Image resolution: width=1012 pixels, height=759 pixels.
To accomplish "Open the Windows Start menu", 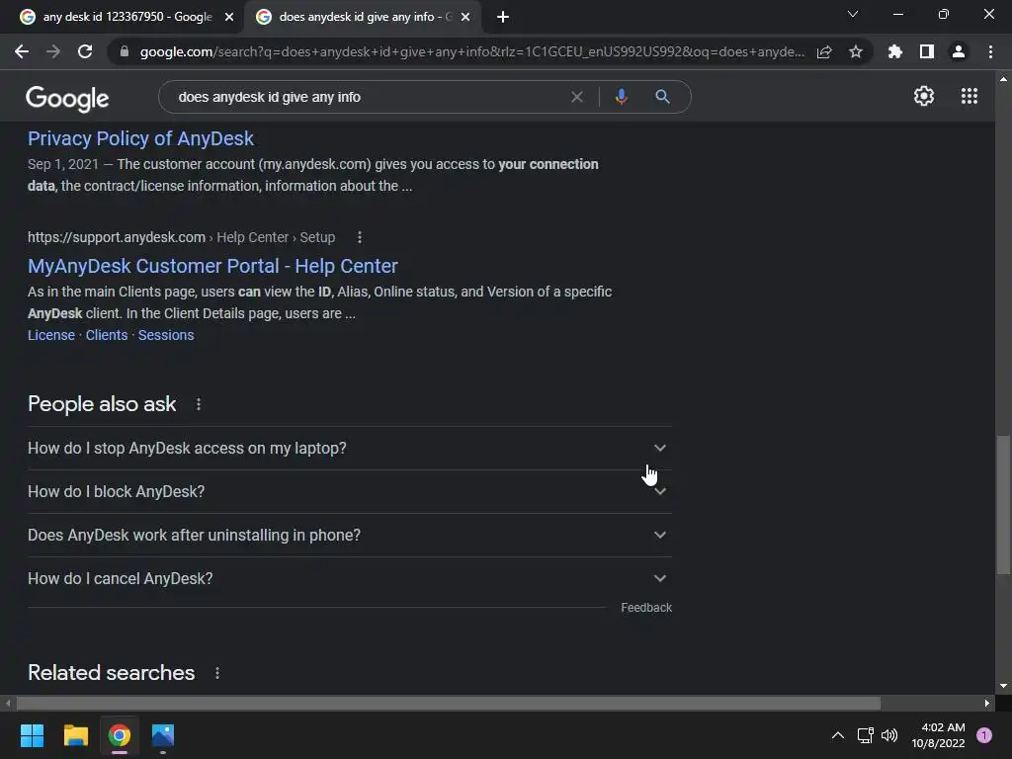I will click(32, 735).
